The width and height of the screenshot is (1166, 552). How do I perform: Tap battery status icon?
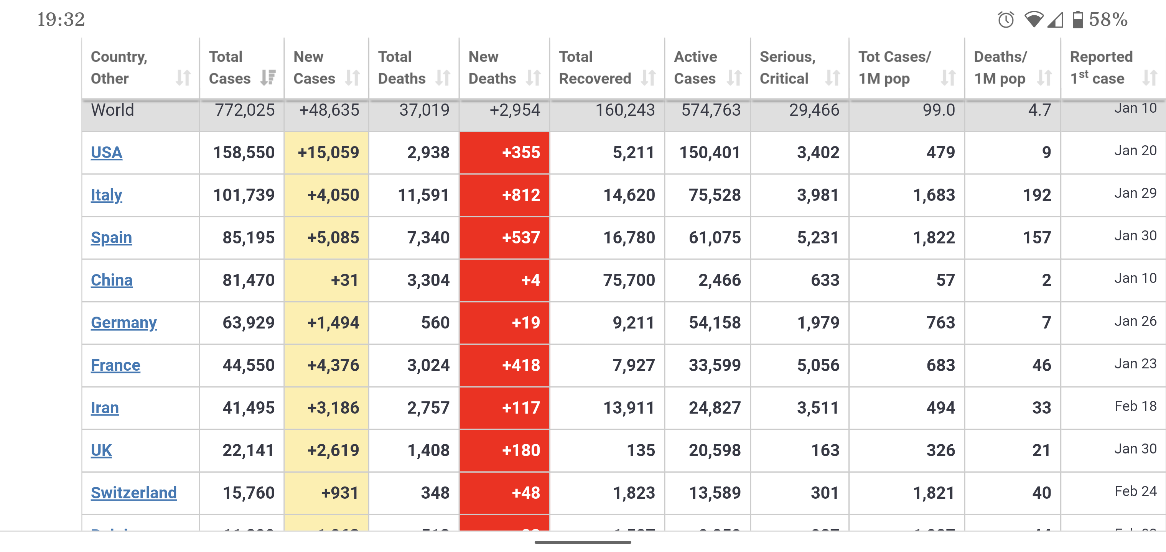pyautogui.click(x=1078, y=20)
